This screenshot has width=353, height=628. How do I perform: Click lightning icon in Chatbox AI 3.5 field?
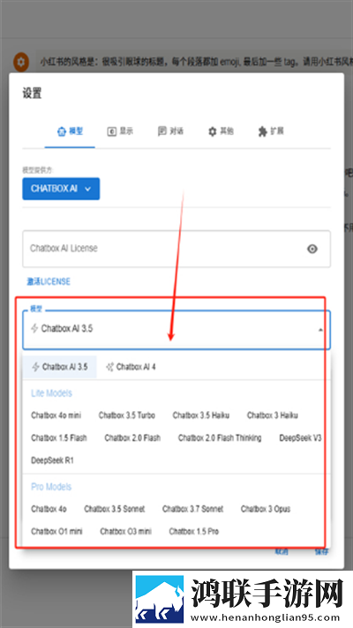pyautogui.click(x=35, y=329)
